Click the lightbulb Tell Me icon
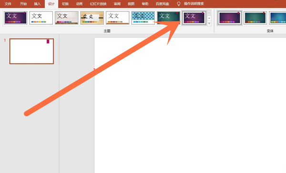Image resolution: width=286 pixels, height=173 pixels. [x=179, y=4]
